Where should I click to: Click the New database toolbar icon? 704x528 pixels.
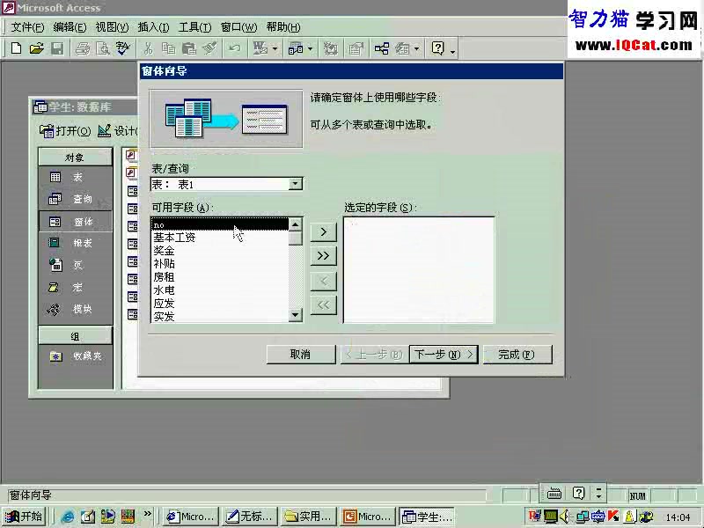(x=16, y=48)
